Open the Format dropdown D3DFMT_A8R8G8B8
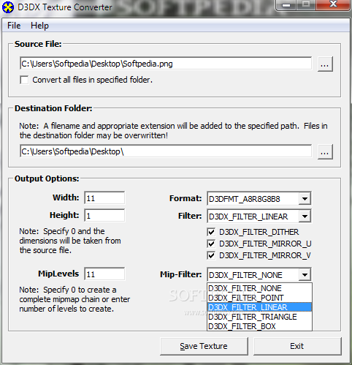This screenshot has width=352, height=365. [259, 198]
